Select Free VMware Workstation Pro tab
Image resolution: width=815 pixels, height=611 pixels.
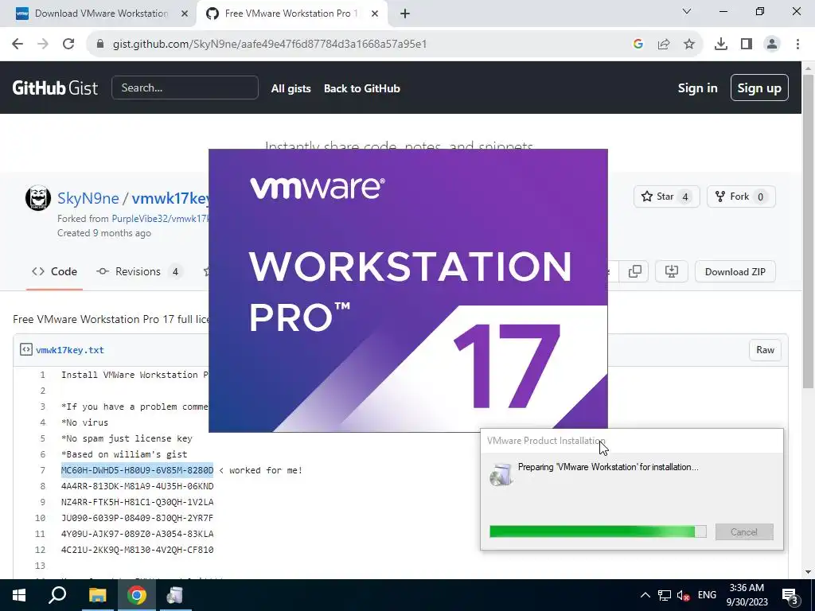(x=291, y=14)
